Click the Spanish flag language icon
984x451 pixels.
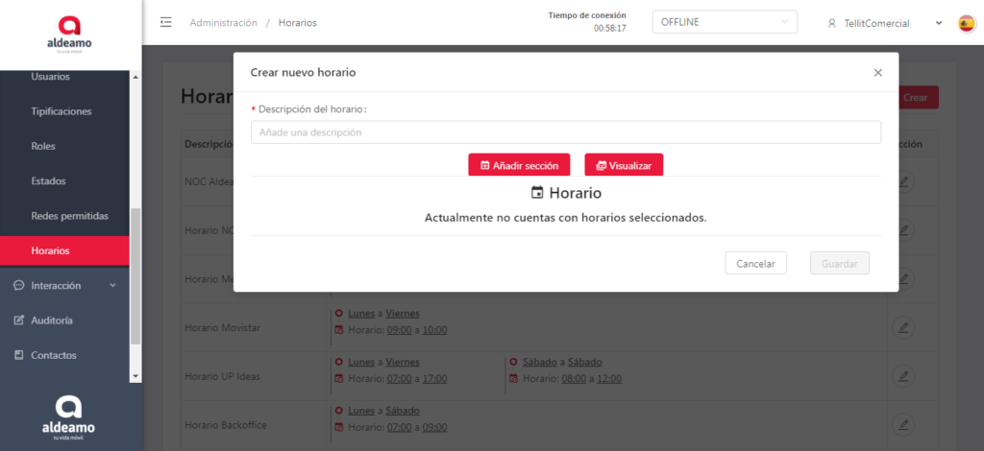coord(967,23)
